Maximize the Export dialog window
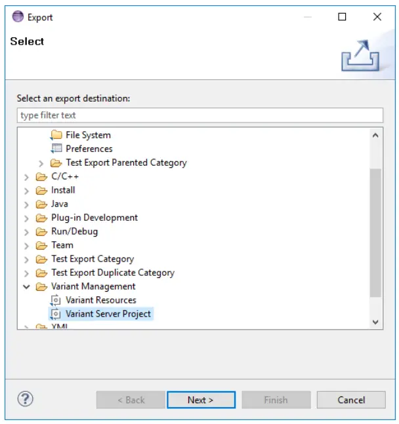The width and height of the screenshot is (399, 424). pos(342,17)
